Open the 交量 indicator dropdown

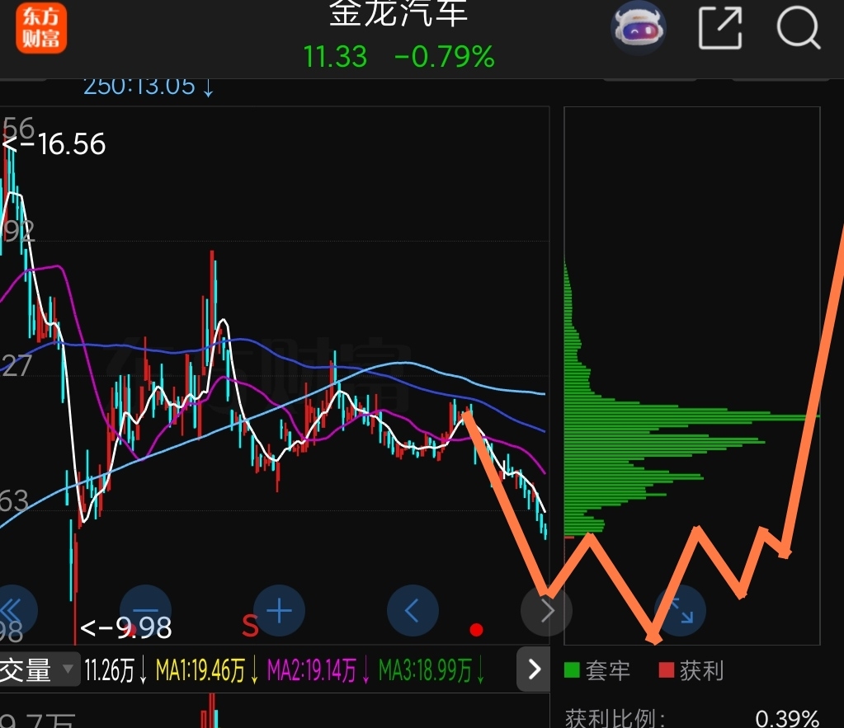39,669
